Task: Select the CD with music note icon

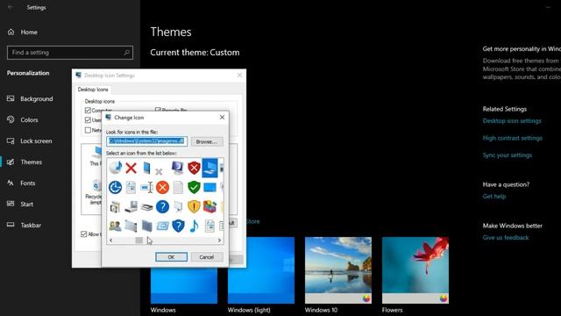Action: click(115, 168)
